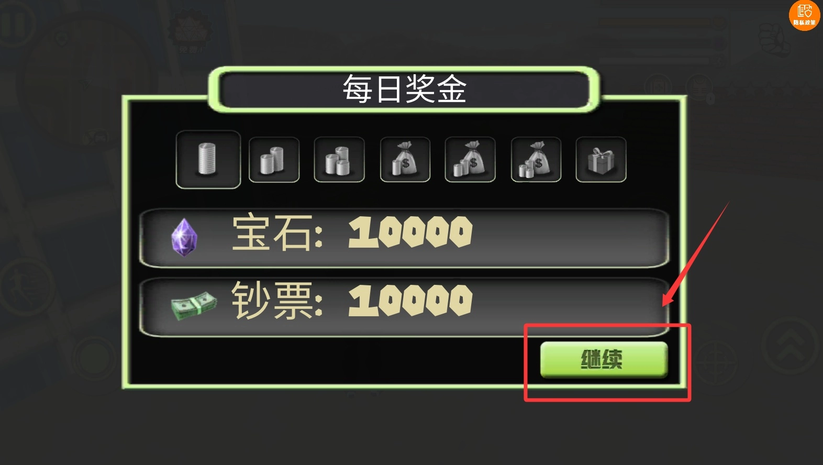Select the three coin stacks reward
The height and width of the screenshot is (465, 823).
click(x=339, y=160)
